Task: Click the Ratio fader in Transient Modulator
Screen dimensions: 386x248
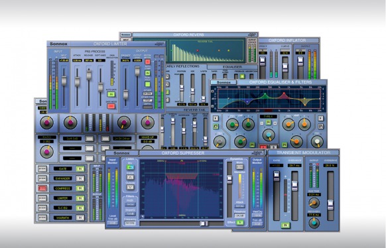Action: click(x=277, y=176)
